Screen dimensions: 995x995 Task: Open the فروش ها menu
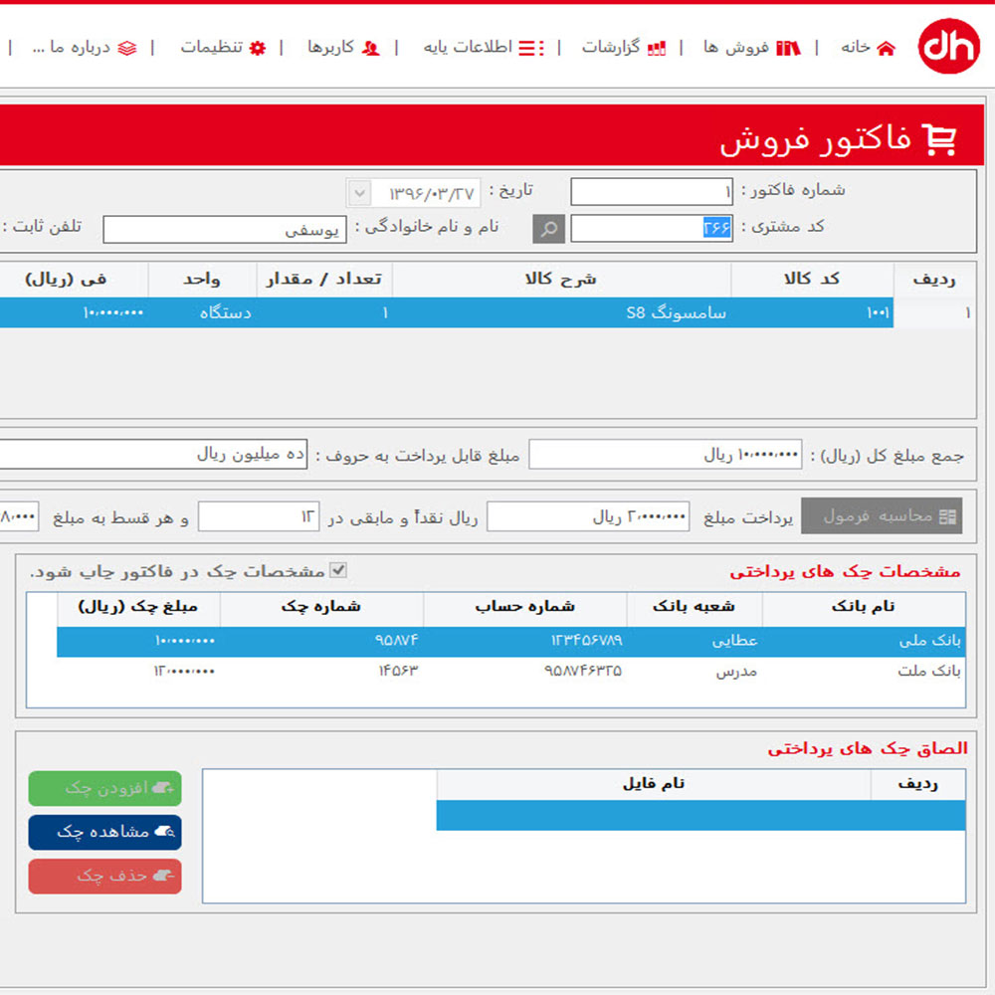pos(741,46)
